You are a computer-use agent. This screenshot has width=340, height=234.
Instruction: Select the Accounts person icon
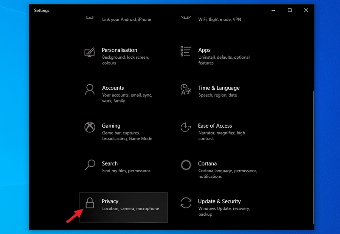90,90
